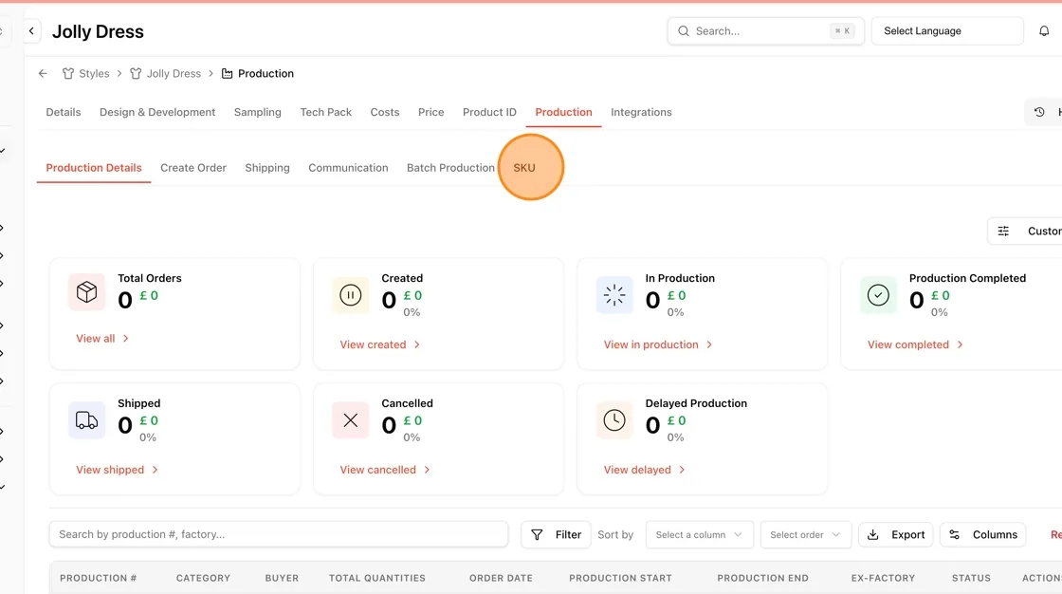Select the Product ID tab
This screenshot has width=1062, height=594.
[489, 113]
